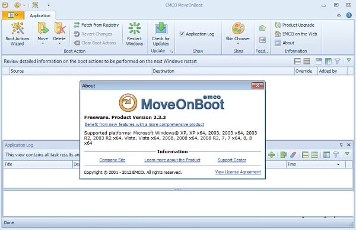Screen dimensions: 356x230
Task: Click top icon in Feedback group
Action: click(x=262, y=28)
